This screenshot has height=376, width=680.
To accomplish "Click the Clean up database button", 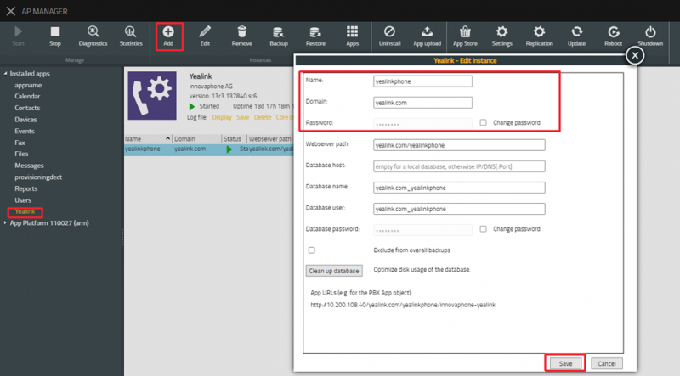I will pos(334,271).
